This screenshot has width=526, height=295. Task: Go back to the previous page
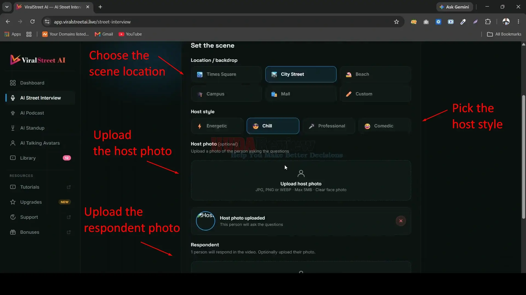8,22
